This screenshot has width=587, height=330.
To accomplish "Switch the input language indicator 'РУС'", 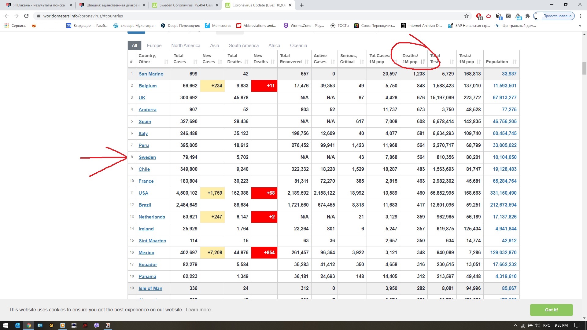I will [546, 325].
